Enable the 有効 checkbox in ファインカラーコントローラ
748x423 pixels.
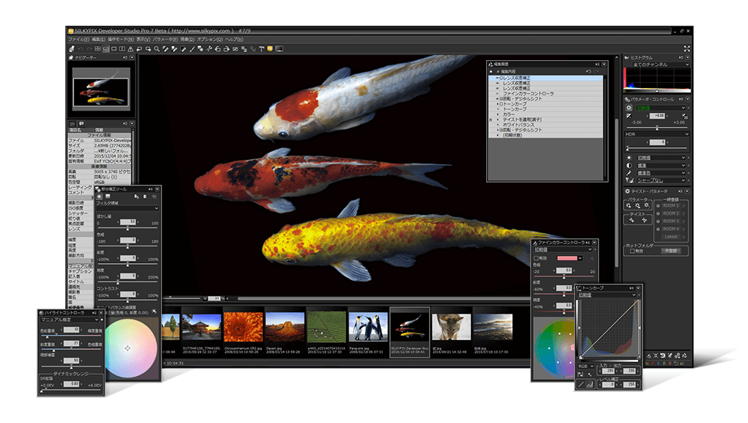[537, 258]
